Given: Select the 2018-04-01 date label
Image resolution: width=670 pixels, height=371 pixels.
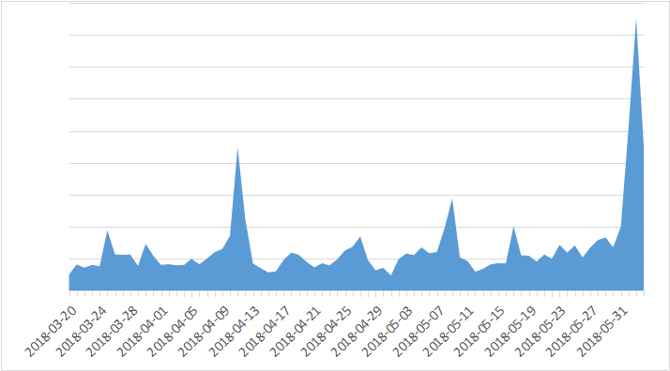Looking at the screenshot, I should (144, 332).
